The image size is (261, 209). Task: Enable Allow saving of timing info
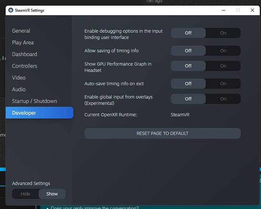click(223, 51)
